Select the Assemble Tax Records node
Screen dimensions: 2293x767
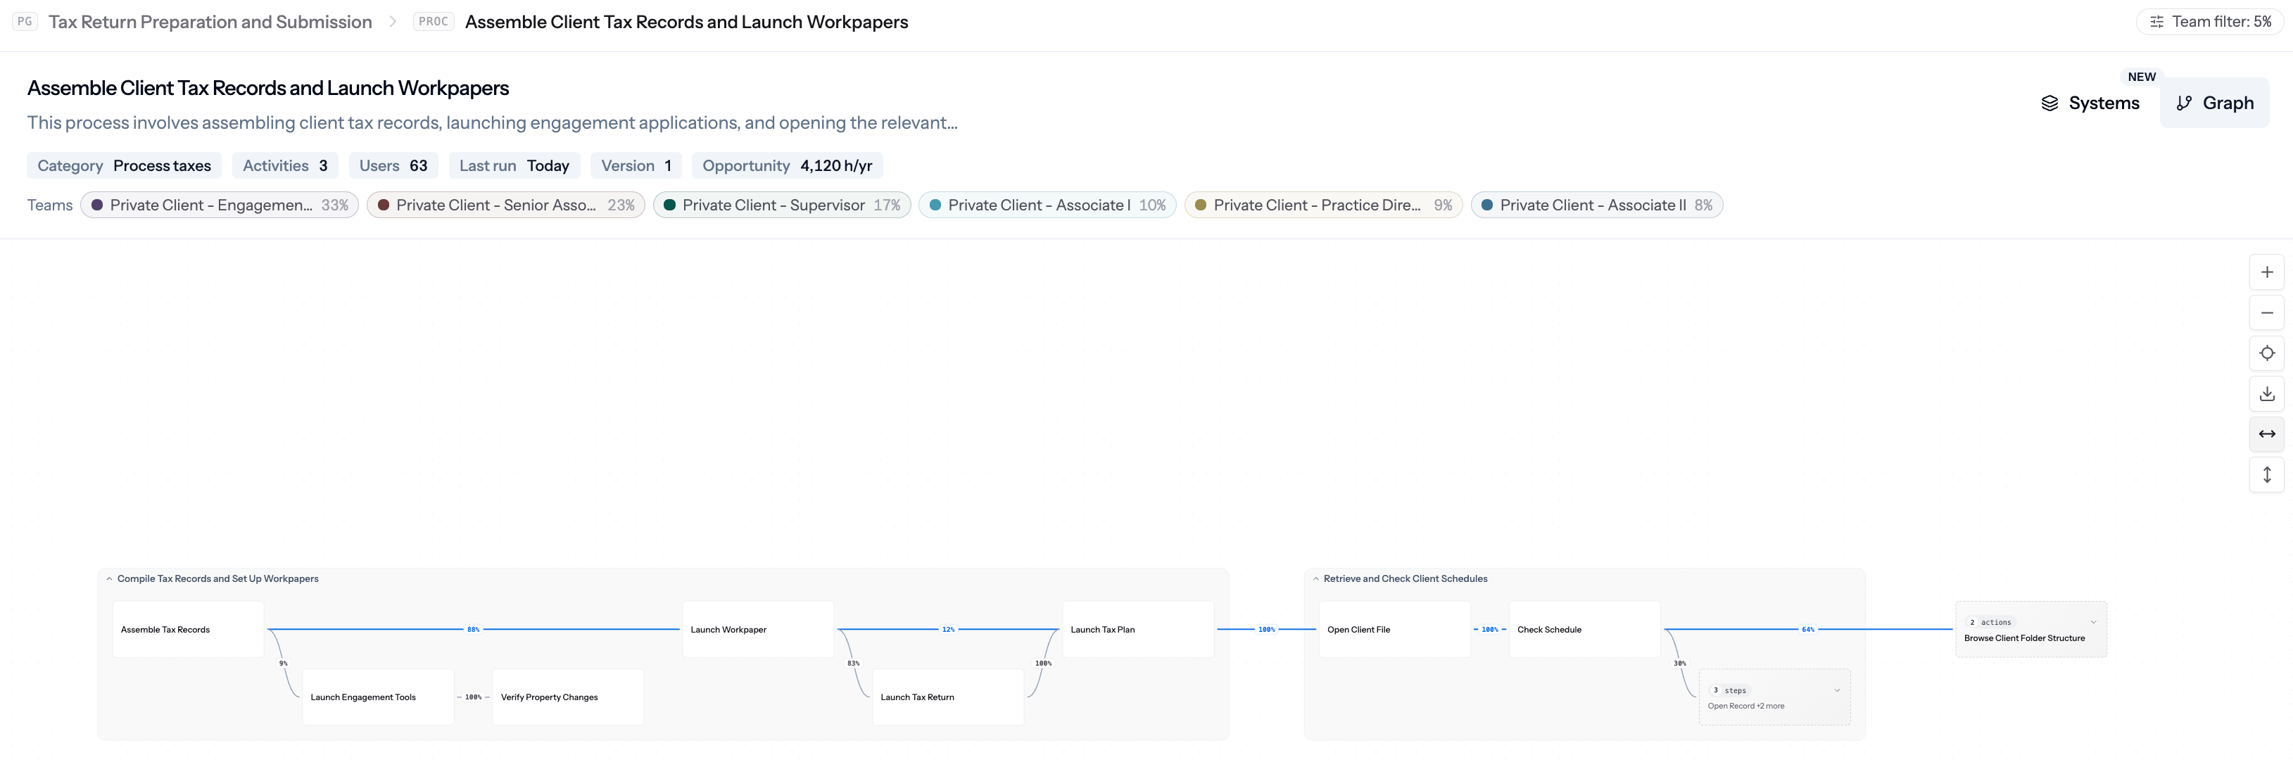point(188,629)
